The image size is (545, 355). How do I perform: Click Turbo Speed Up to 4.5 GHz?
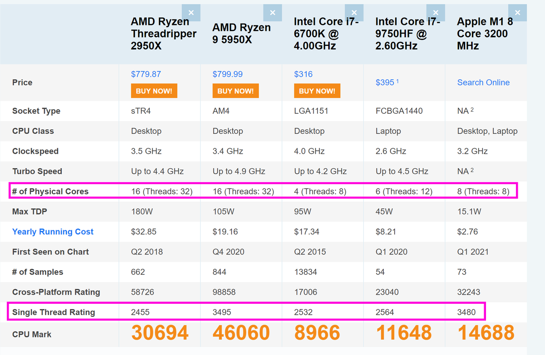coord(402,171)
